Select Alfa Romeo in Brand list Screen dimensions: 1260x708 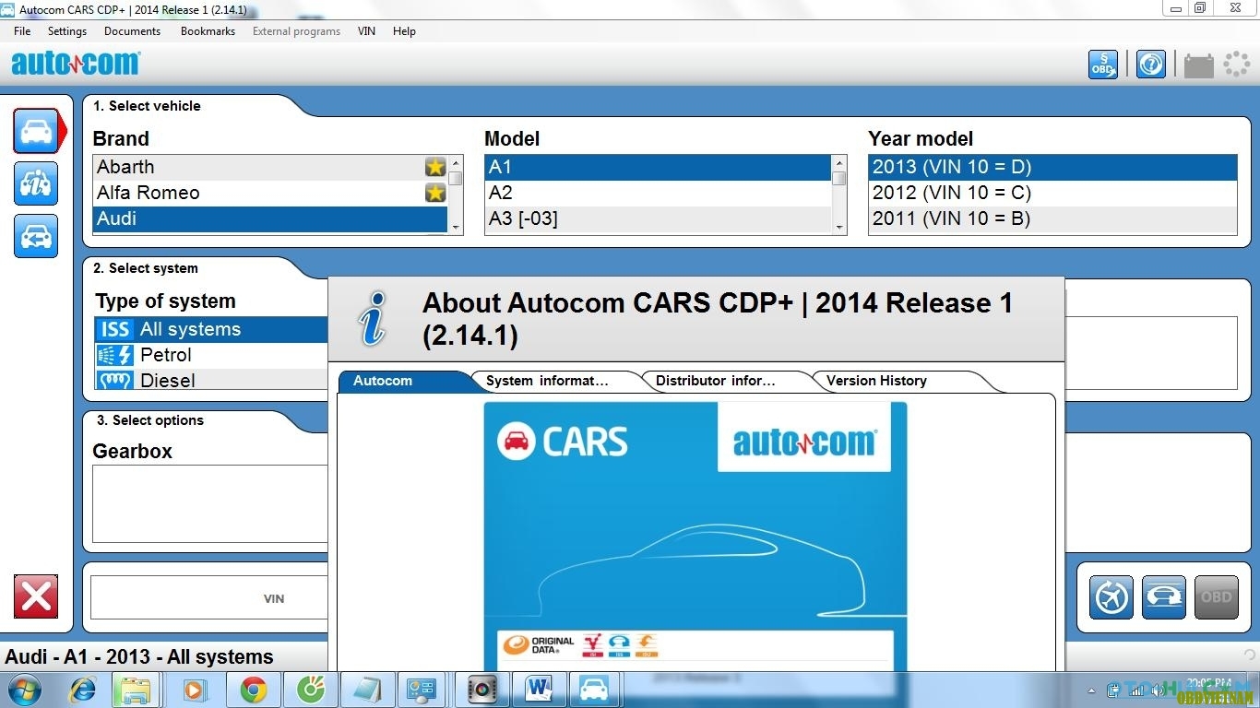270,193
